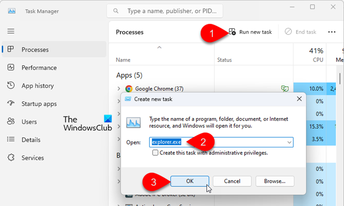The height and width of the screenshot is (206, 344).
Task: Click the Browse... button
Action: [275, 181]
